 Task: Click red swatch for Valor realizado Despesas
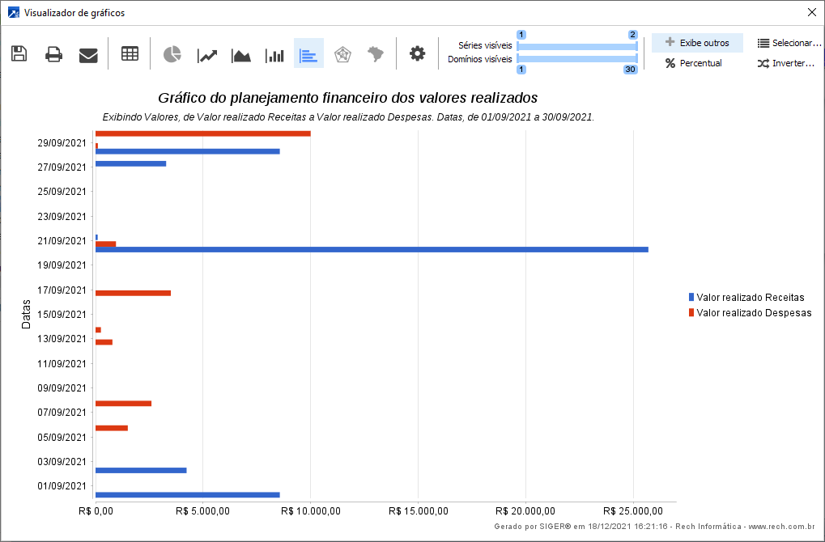(691, 312)
